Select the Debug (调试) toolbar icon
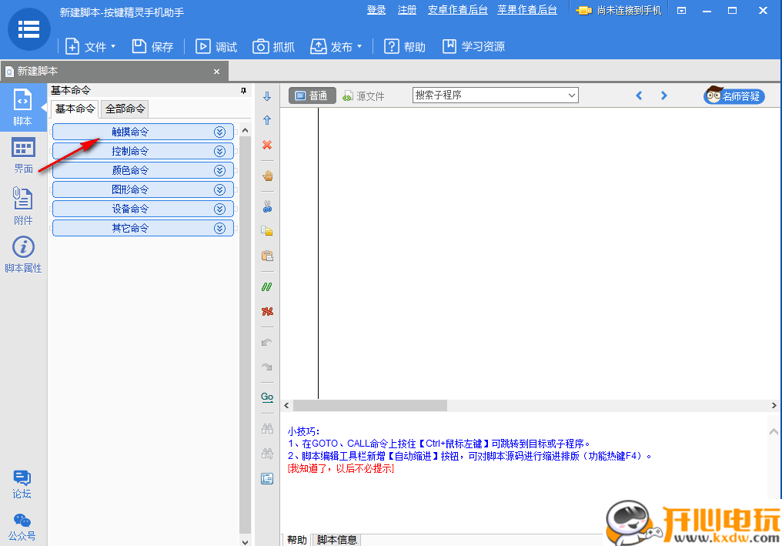Image resolution: width=782 pixels, height=546 pixels. coord(216,46)
